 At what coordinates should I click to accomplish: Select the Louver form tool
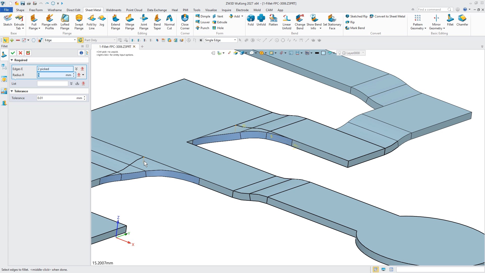[203, 22]
